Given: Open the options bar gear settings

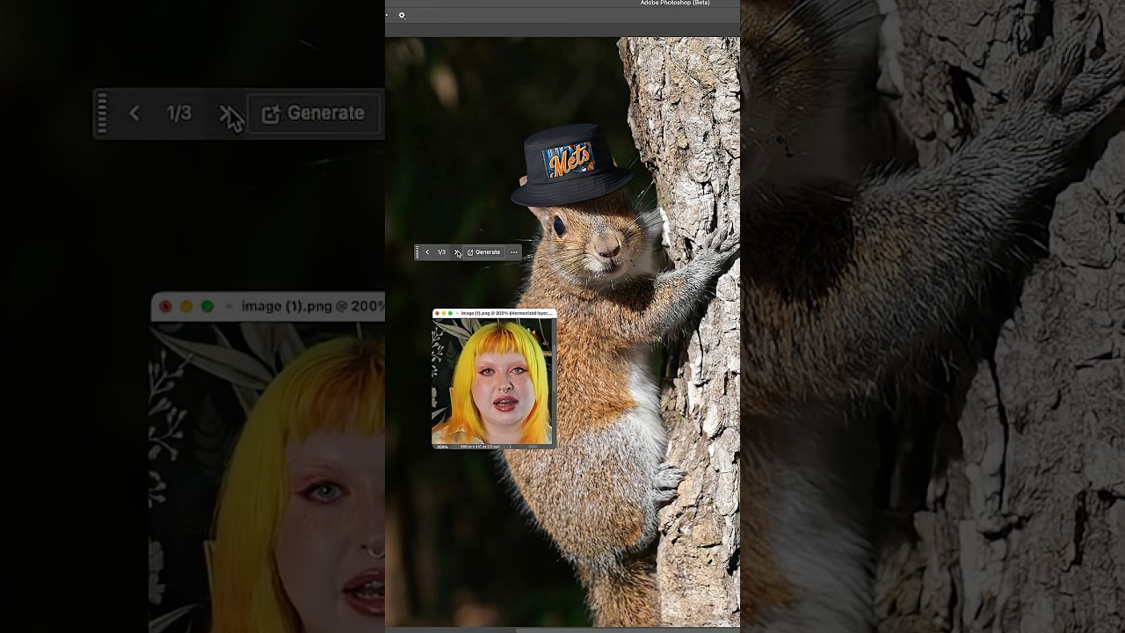Looking at the screenshot, I should click(x=402, y=15).
